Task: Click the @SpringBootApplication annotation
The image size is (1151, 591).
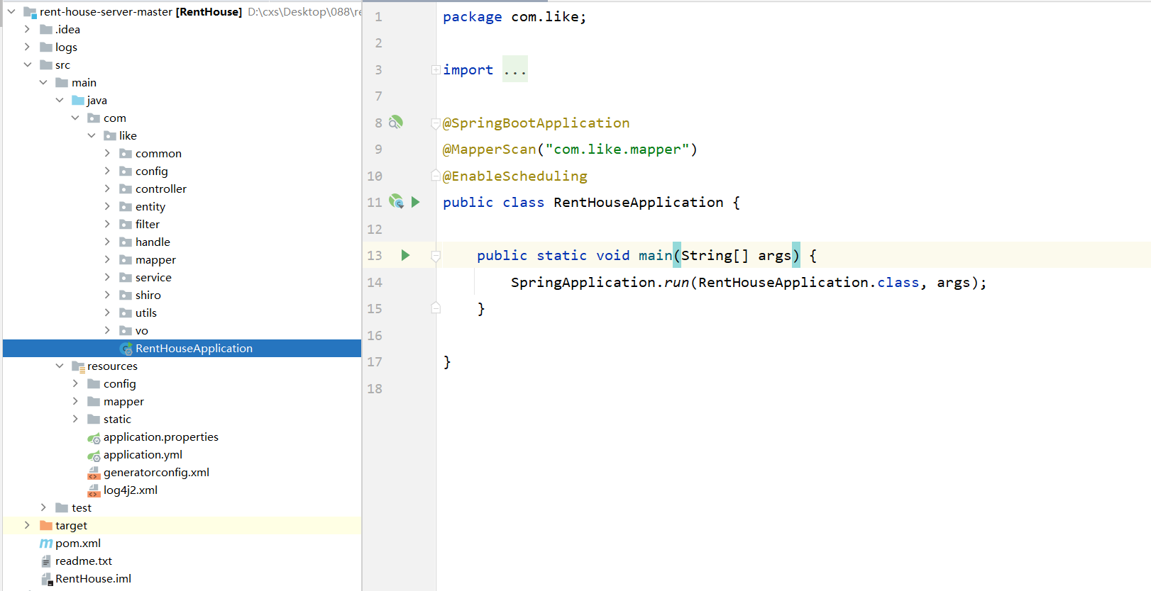Action: click(536, 123)
